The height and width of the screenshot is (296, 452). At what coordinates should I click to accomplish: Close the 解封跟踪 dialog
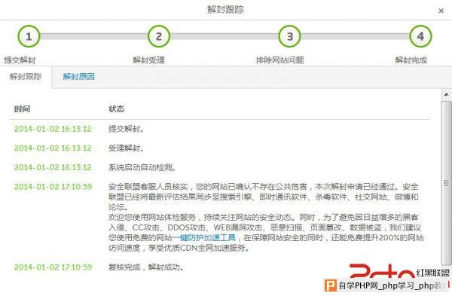(x=441, y=11)
